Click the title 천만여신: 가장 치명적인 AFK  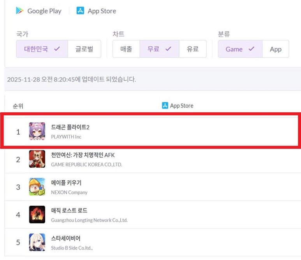click(x=83, y=155)
